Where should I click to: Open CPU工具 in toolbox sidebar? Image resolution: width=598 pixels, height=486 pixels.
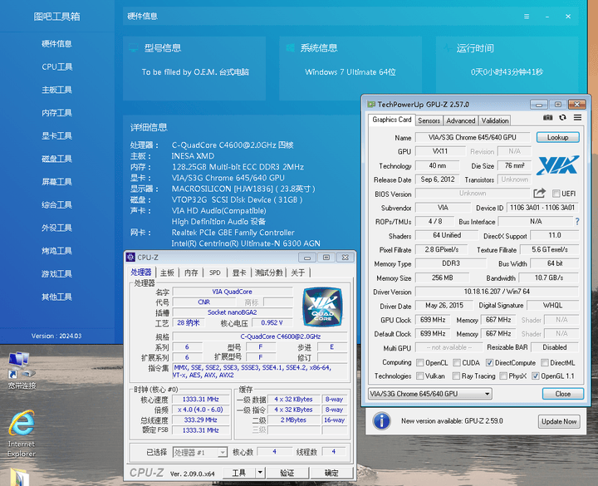pos(56,66)
